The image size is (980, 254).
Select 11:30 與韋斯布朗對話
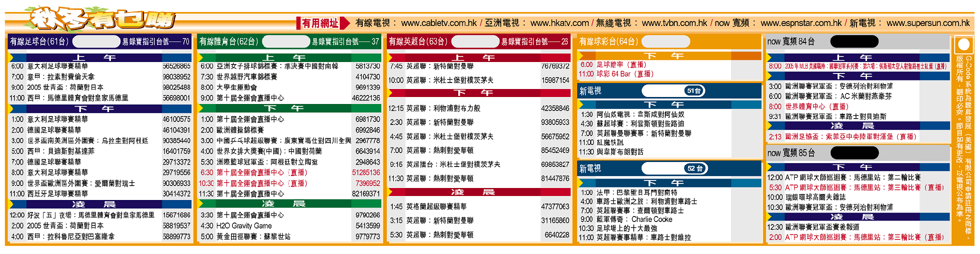tap(611, 151)
